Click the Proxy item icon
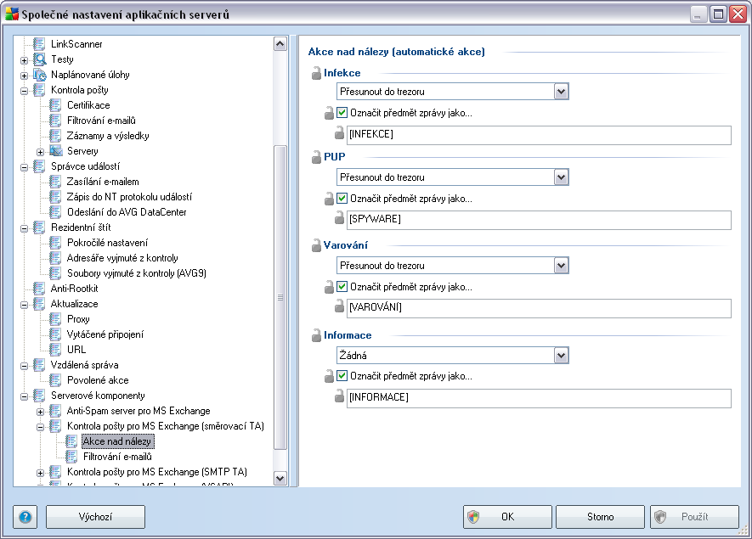 tap(55, 319)
